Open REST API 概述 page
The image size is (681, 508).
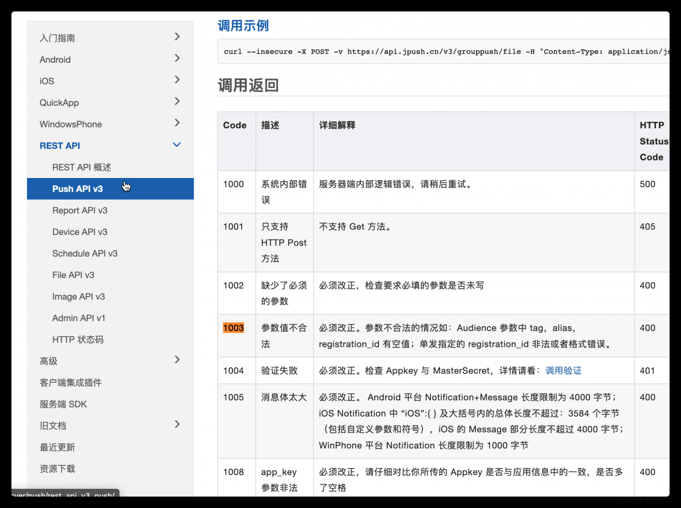coord(81,167)
